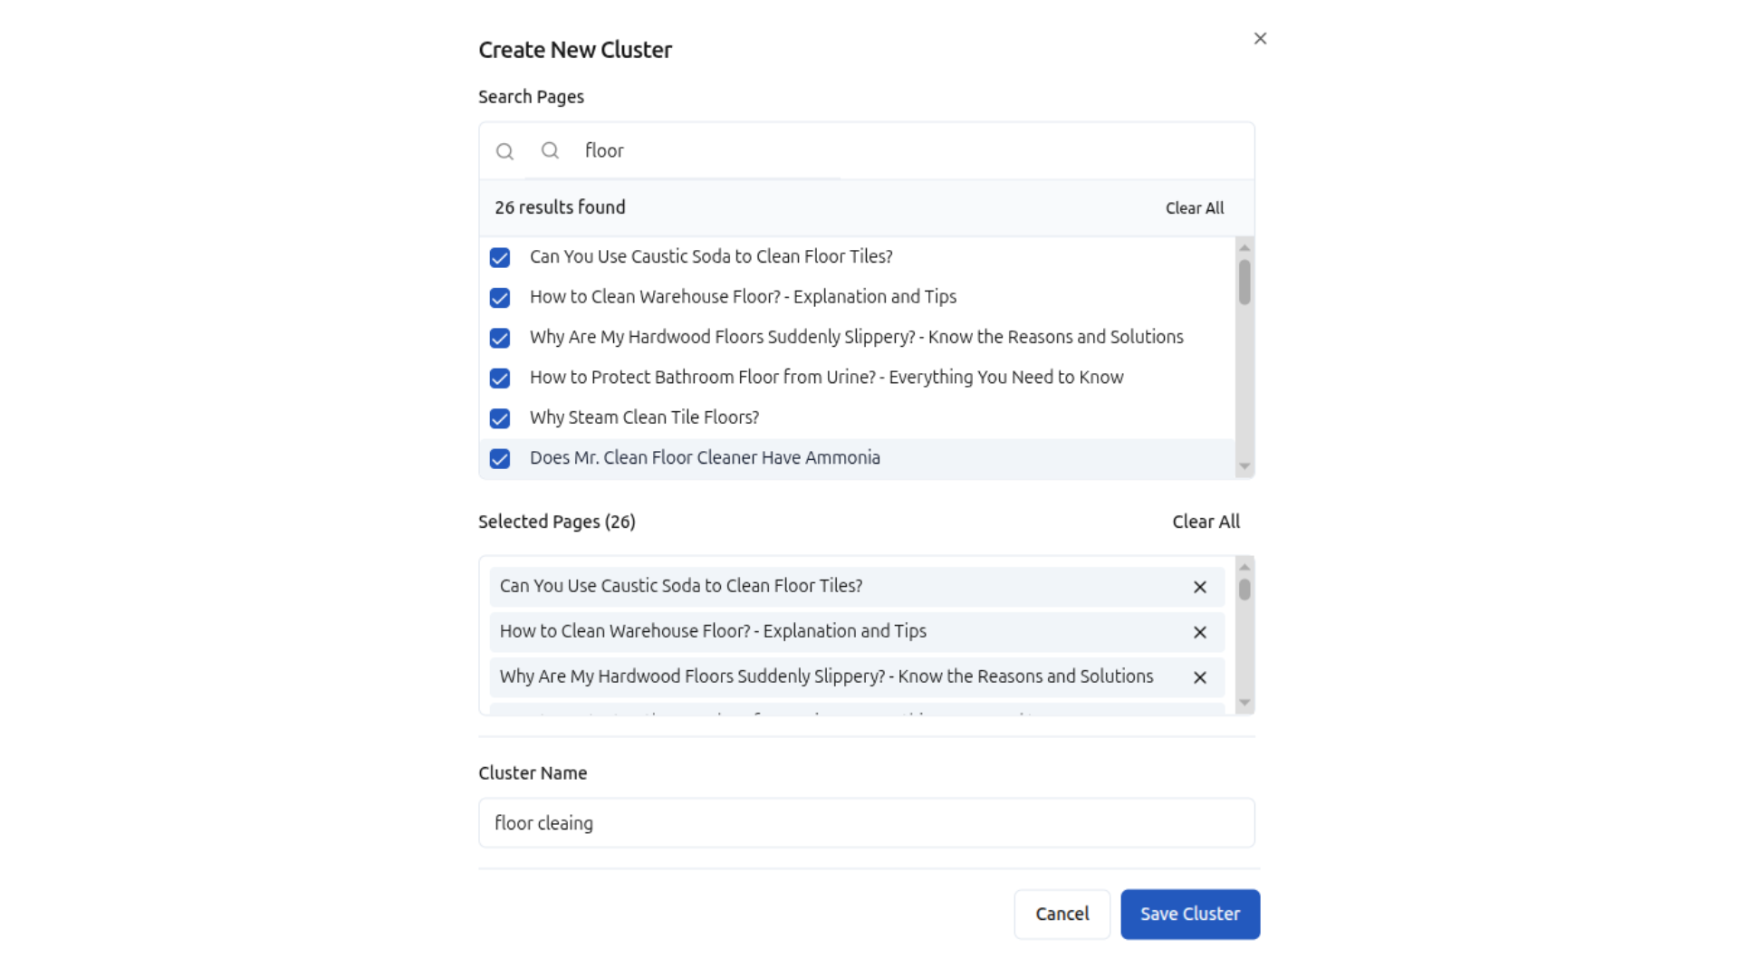Uncheck How to Clean Warehouse Floor checkbox
This screenshot has width=1739, height=978.
500,298
